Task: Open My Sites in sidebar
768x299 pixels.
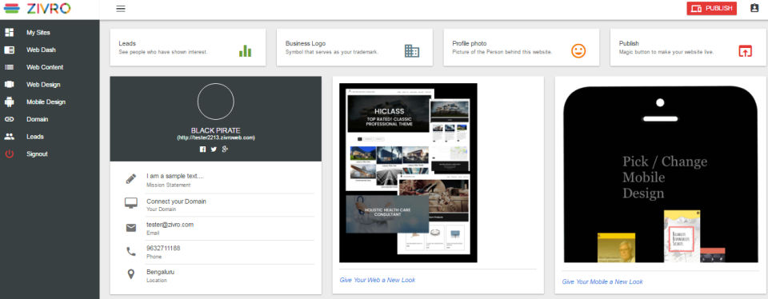Action: pos(38,33)
